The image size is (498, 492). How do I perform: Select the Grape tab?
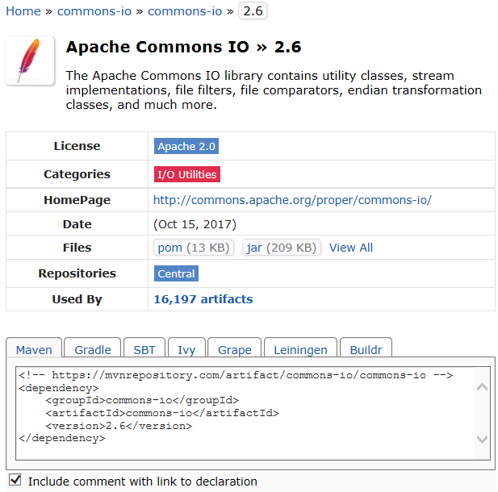(234, 348)
